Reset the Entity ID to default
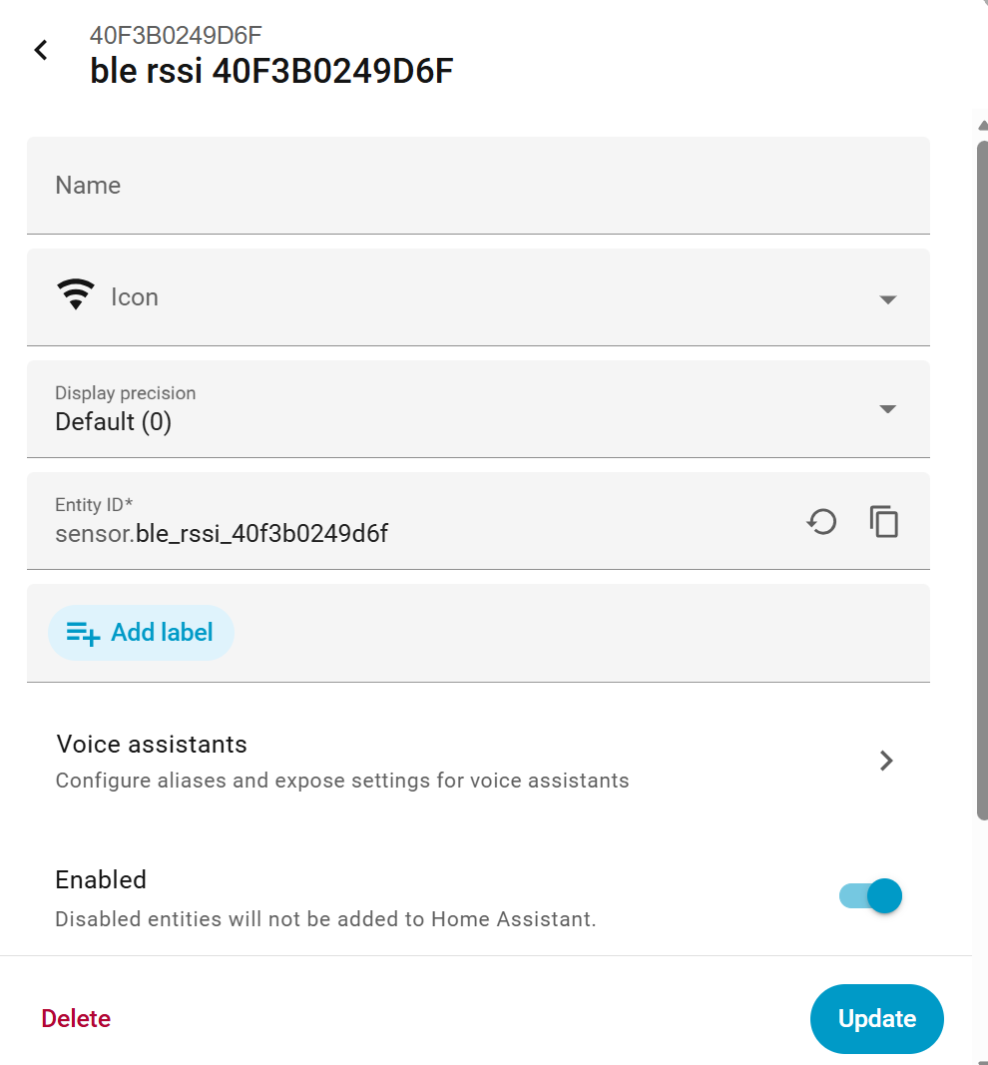Image resolution: width=988 pixels, height=1065 pixels. (x=821, y=521)
